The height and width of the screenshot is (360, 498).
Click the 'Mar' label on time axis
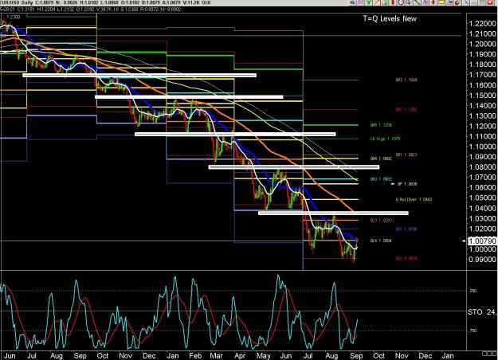[216, 356]
